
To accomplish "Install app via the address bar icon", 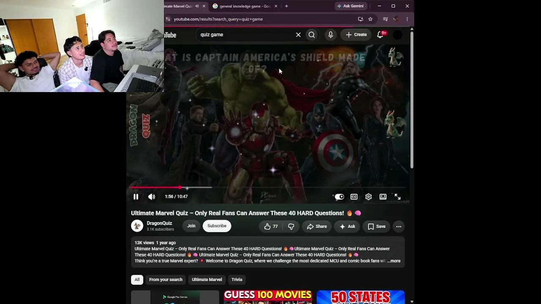I will click(361, 19).
